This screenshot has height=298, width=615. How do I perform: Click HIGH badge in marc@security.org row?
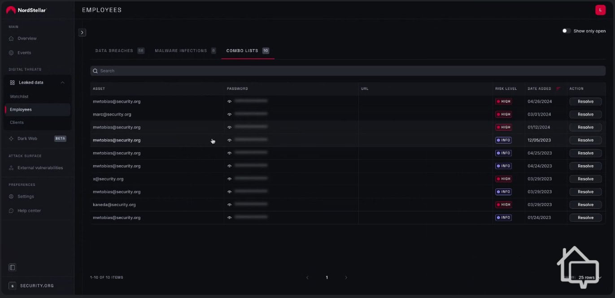click(x=503, y=114)
